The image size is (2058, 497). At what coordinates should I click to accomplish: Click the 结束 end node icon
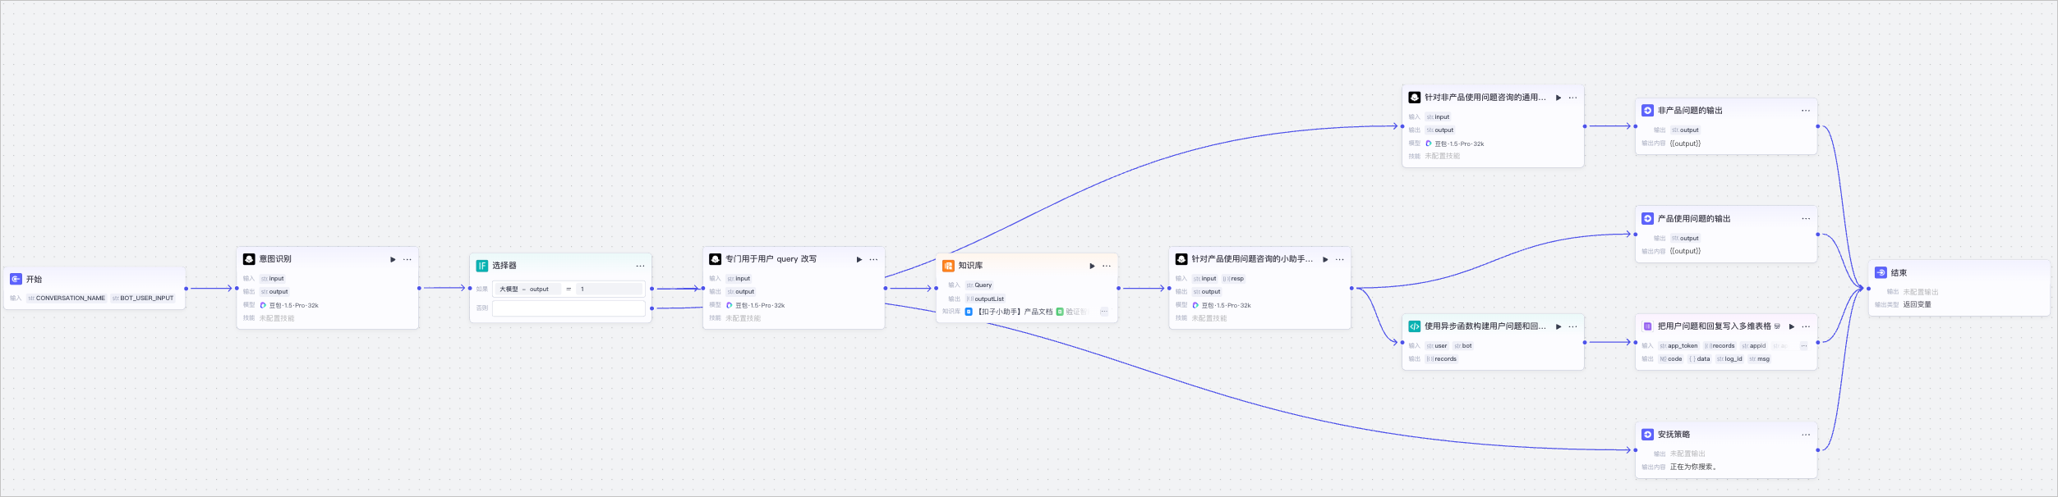pos(1881,272)
